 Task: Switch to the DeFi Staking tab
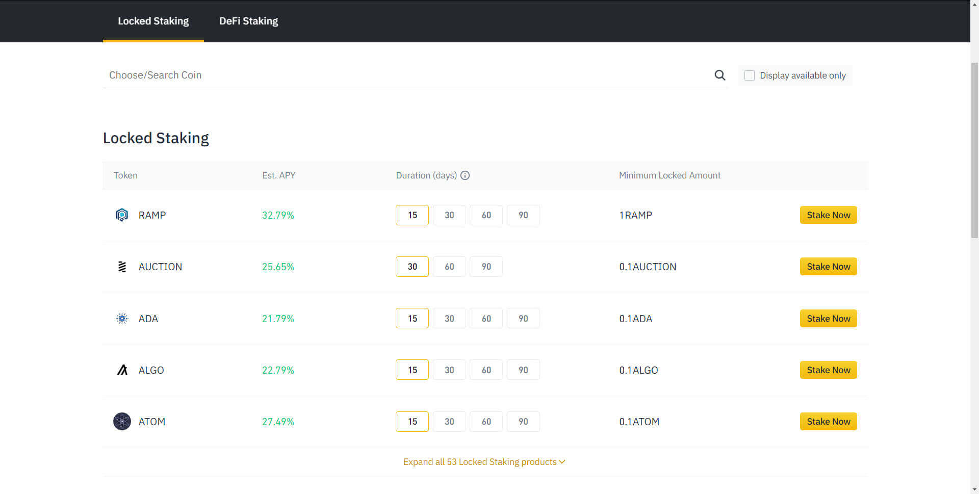pyautogui.click(x=248, y=21)
